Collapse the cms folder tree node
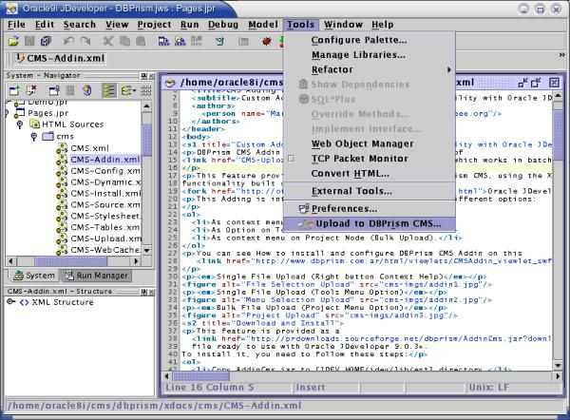 34,137
